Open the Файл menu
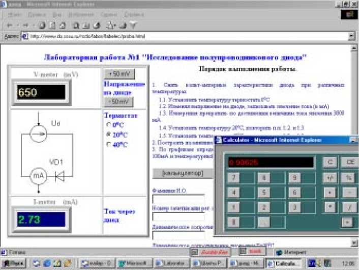 coord(15,15)
